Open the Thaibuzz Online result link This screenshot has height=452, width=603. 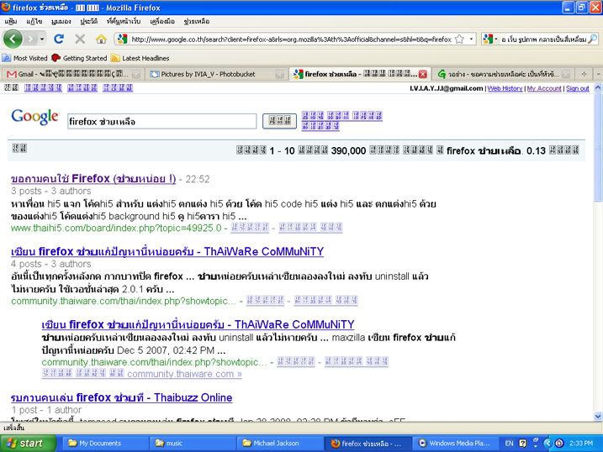click(x=121, y=397)
